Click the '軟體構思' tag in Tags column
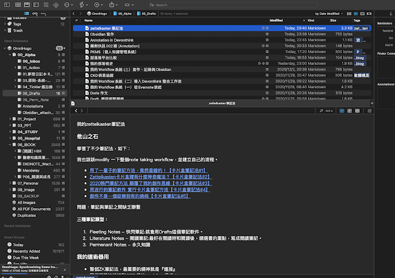Screen dimensions: 395x278 click(x=362, y=75)
